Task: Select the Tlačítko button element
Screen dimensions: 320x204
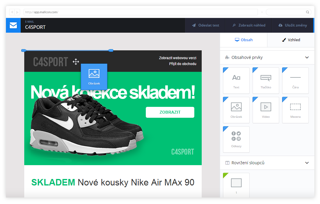Action: pyautogui.click(x=266, y=81)
